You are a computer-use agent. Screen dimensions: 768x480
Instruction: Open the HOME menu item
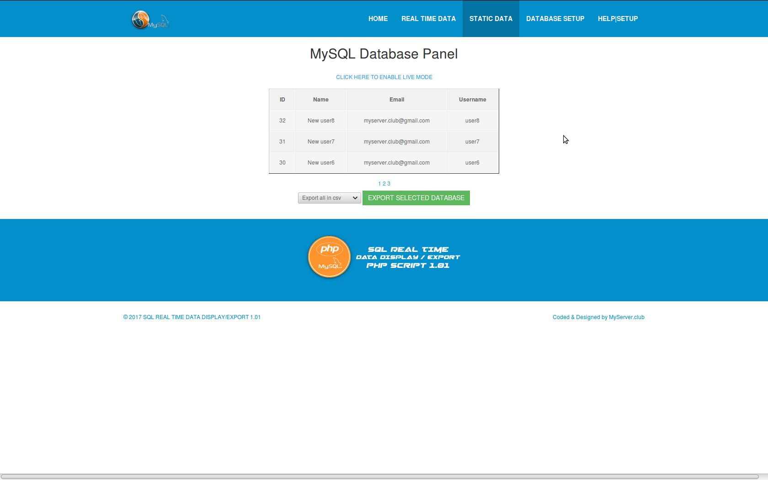378,19
